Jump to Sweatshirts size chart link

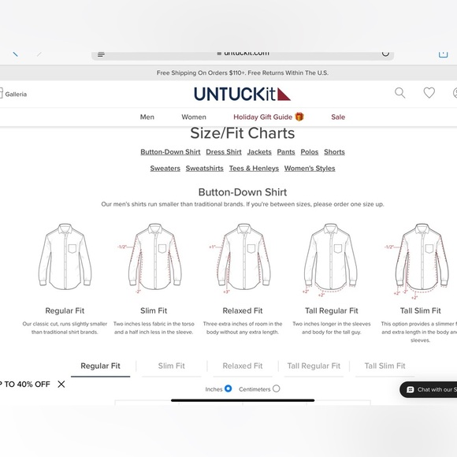[x=204, y=169]
